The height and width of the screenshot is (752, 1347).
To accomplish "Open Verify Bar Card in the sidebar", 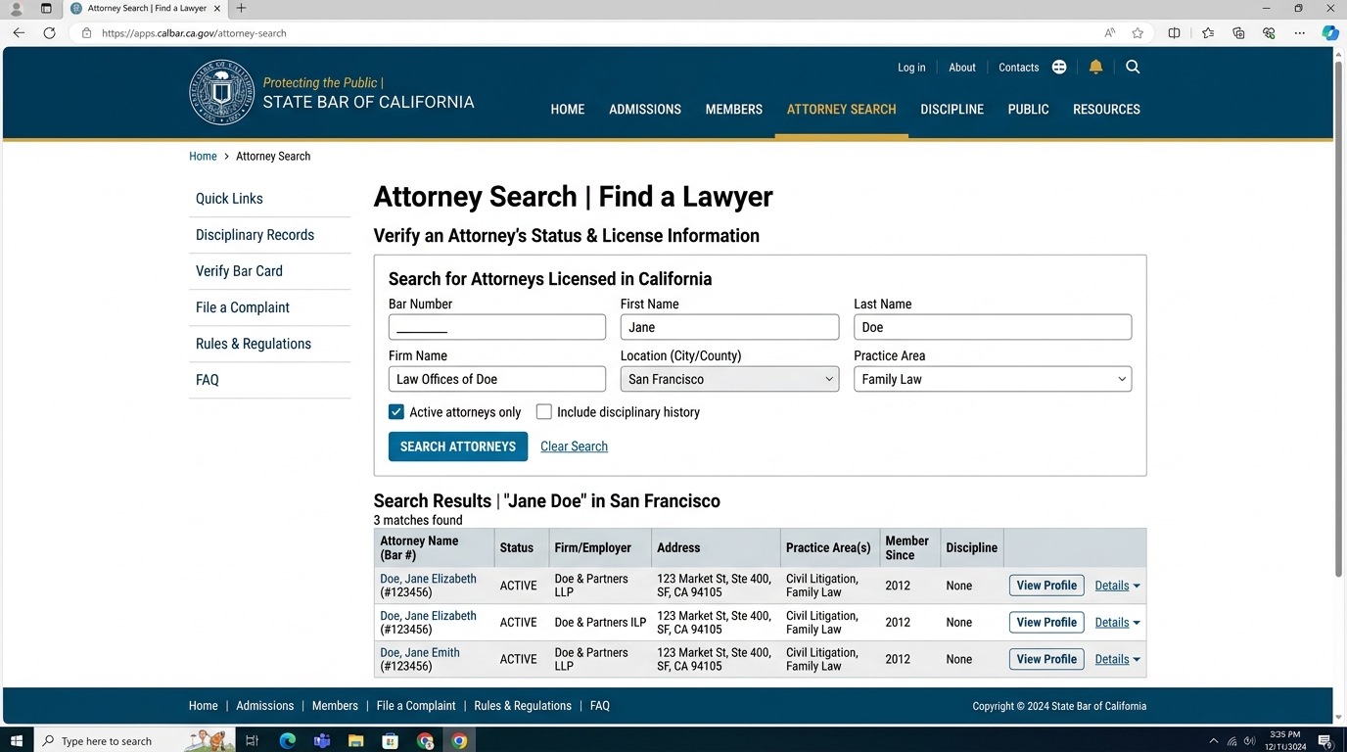I will [x=239, y=271].
